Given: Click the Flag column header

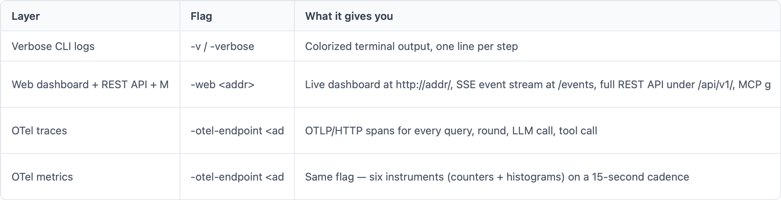Looking at the screenshot, I should [x=201, y=16].
